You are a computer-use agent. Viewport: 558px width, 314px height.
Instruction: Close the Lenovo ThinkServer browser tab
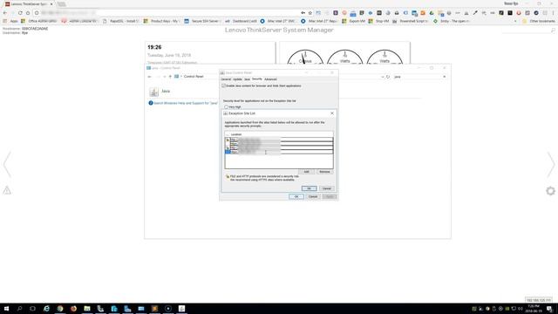coord(51,3)
